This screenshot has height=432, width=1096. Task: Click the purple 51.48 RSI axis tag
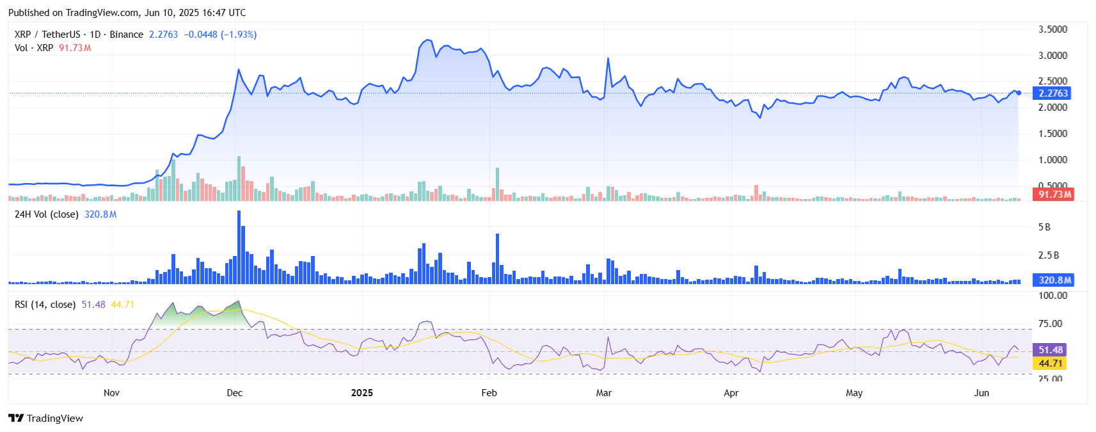click(1050, 350)
